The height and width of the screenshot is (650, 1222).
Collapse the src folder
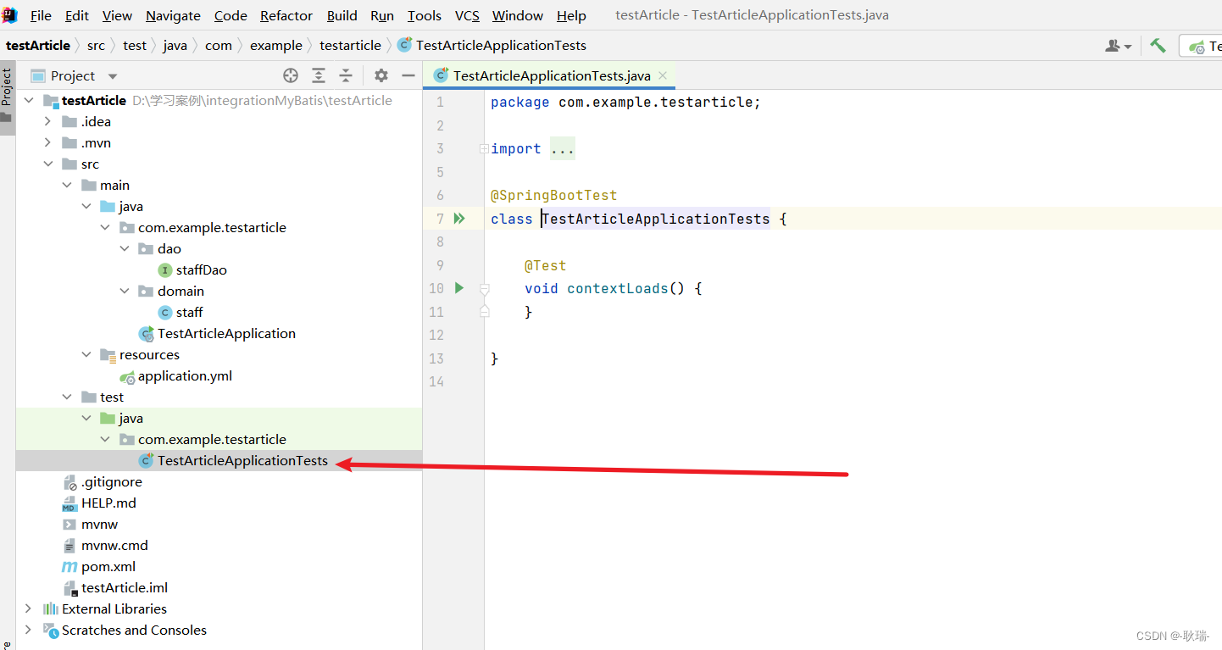click(x=47, y=164)
